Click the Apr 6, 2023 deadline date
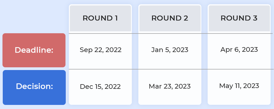 click(239, 50)
